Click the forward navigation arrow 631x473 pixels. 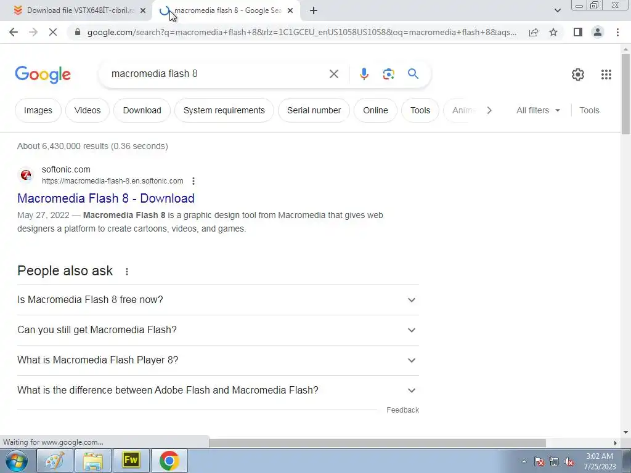[33, 32]
